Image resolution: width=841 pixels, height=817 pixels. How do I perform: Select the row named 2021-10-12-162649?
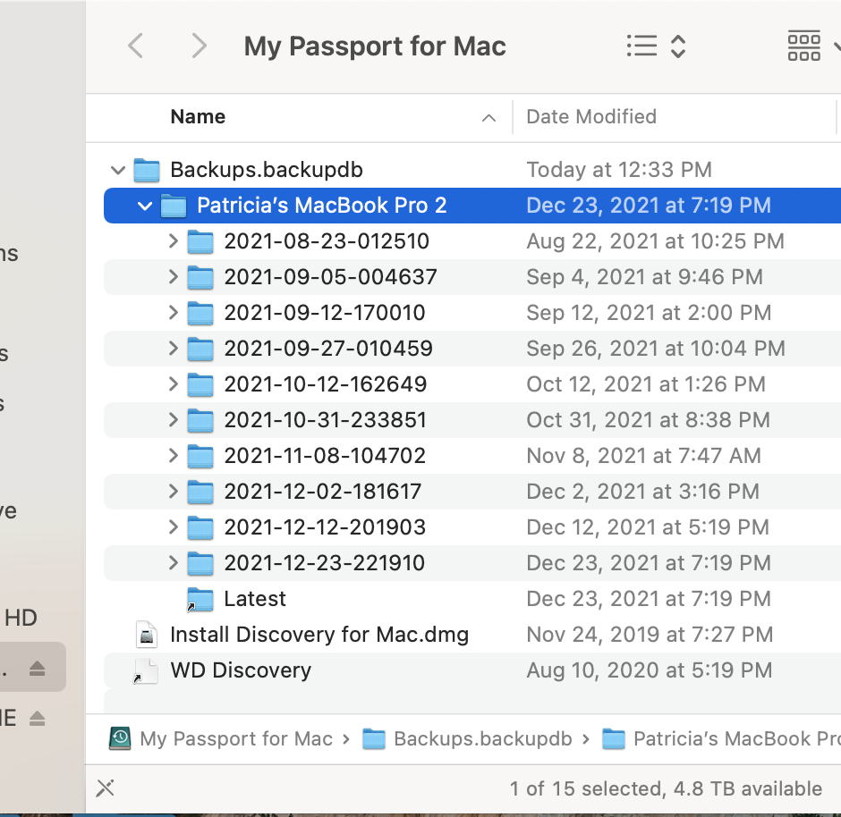(x=472, y=384)
